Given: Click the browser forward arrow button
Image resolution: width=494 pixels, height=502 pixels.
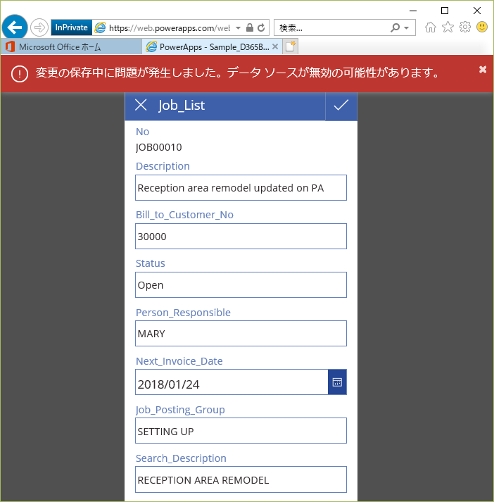Looking at the screenshot, I should (x=39, y=27).
